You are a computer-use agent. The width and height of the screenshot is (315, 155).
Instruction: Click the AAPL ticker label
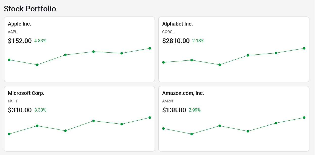12,32
